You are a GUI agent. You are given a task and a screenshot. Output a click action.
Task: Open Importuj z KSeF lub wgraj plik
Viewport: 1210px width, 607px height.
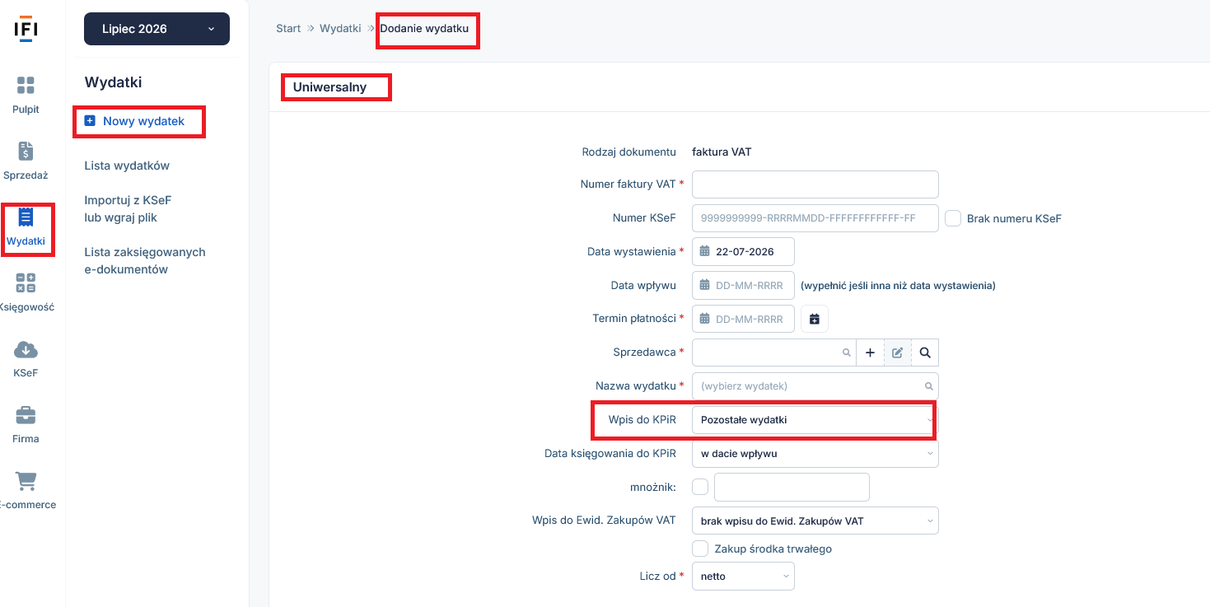[128, 209]
